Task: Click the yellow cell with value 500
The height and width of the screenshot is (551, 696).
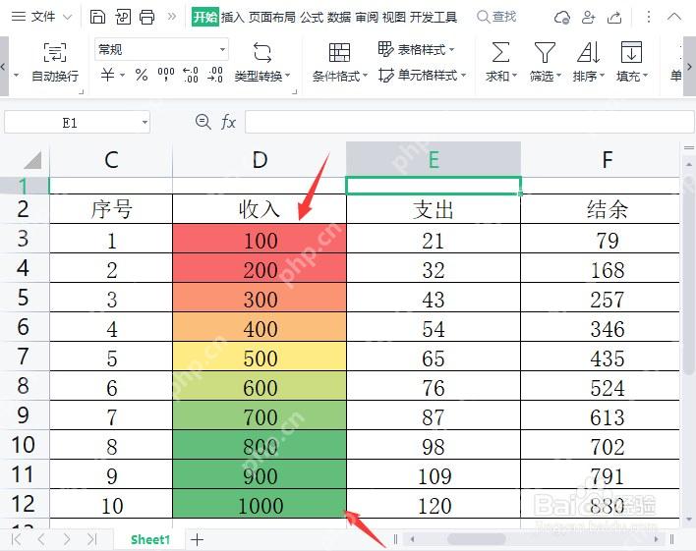Action: [x=260, y=357]
